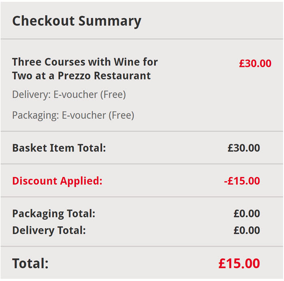The image size is (284, 281).
Task: Click the Delivery: E-voucher (Free) text
Action: pyautogui.click(x=69, y=94)
